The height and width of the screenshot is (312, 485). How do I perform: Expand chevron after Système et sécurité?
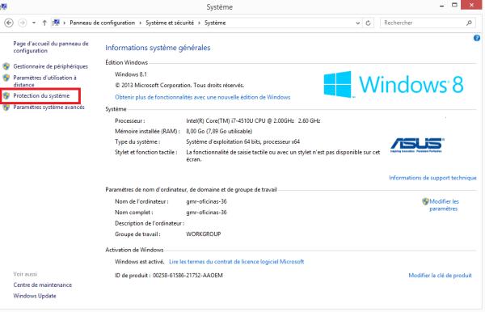point(199,23)
